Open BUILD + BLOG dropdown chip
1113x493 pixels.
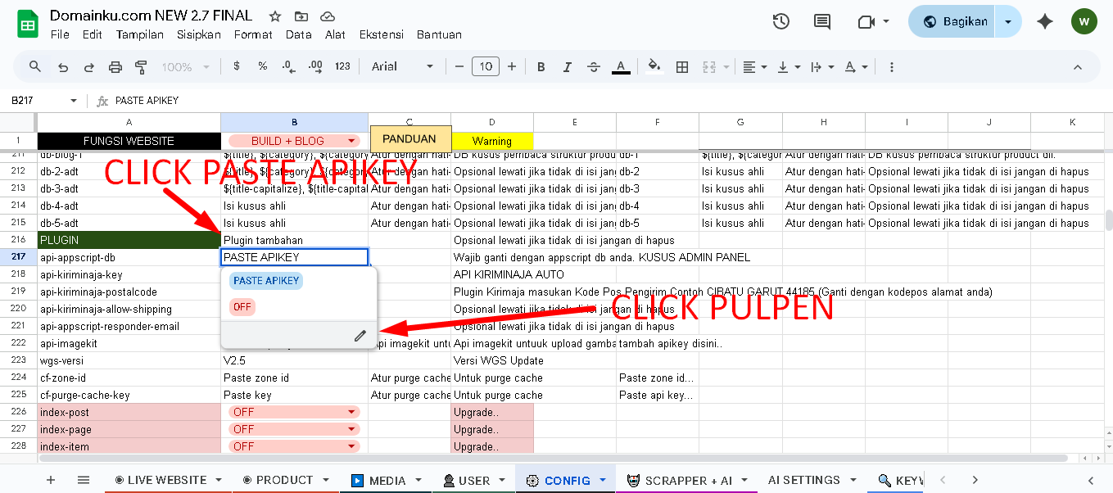coord(293,141)
